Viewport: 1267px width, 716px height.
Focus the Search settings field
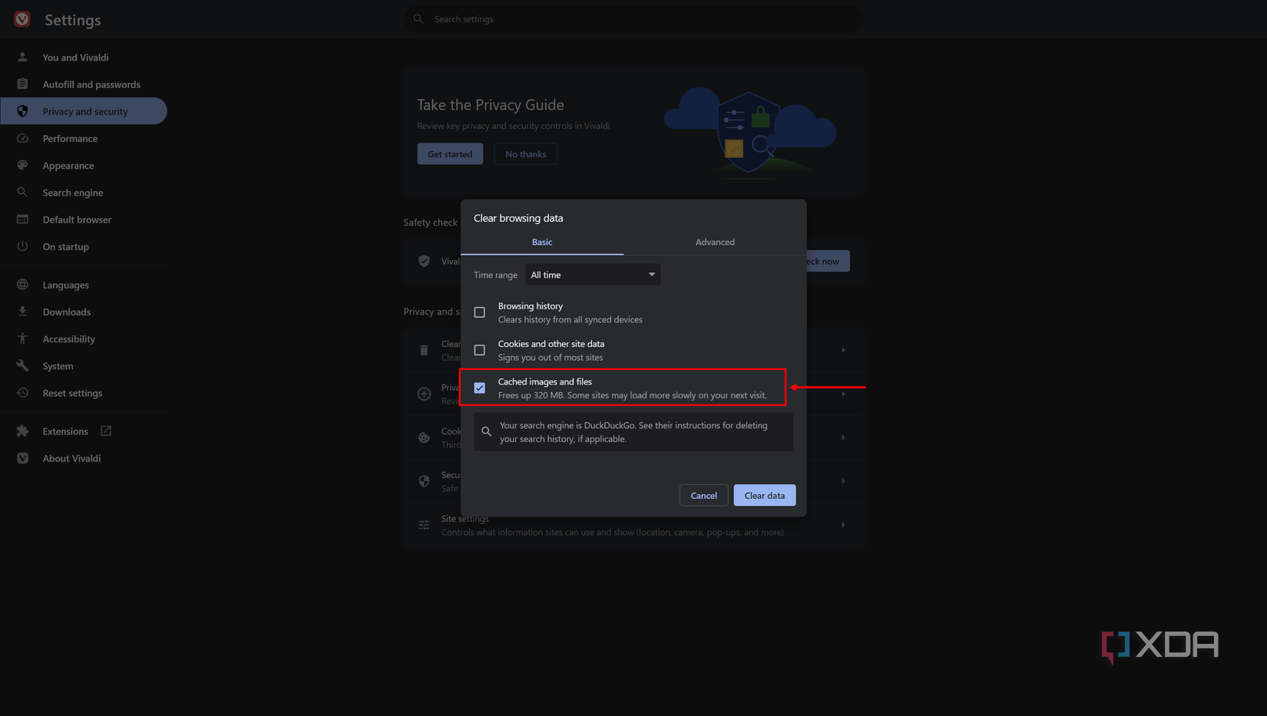click(x=633, y=19)
